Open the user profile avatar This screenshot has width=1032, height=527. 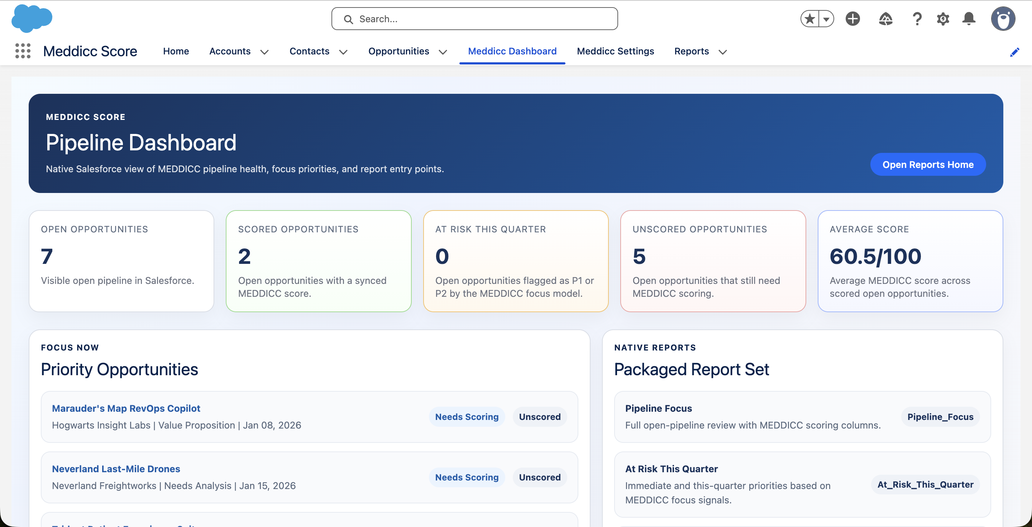tap(1003, 19)
